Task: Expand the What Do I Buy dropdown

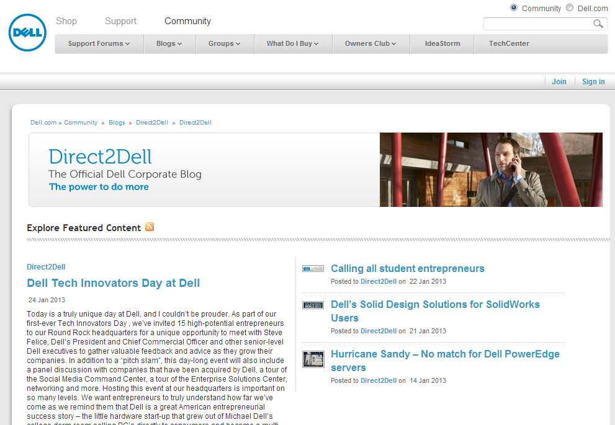Action: pyautogui.click(x=292, y=43)
